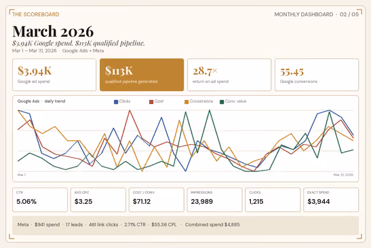The width and height of the screenshot is (371, 248).
Task: Select the $113K qualified pipeline card
Action: [x=142, y=75]
